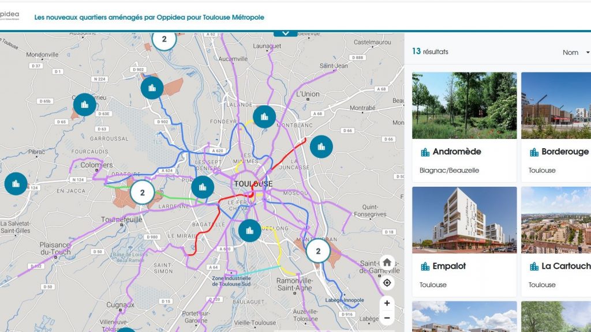Click the Oppidea logo
591x332 pixels.
9,15
